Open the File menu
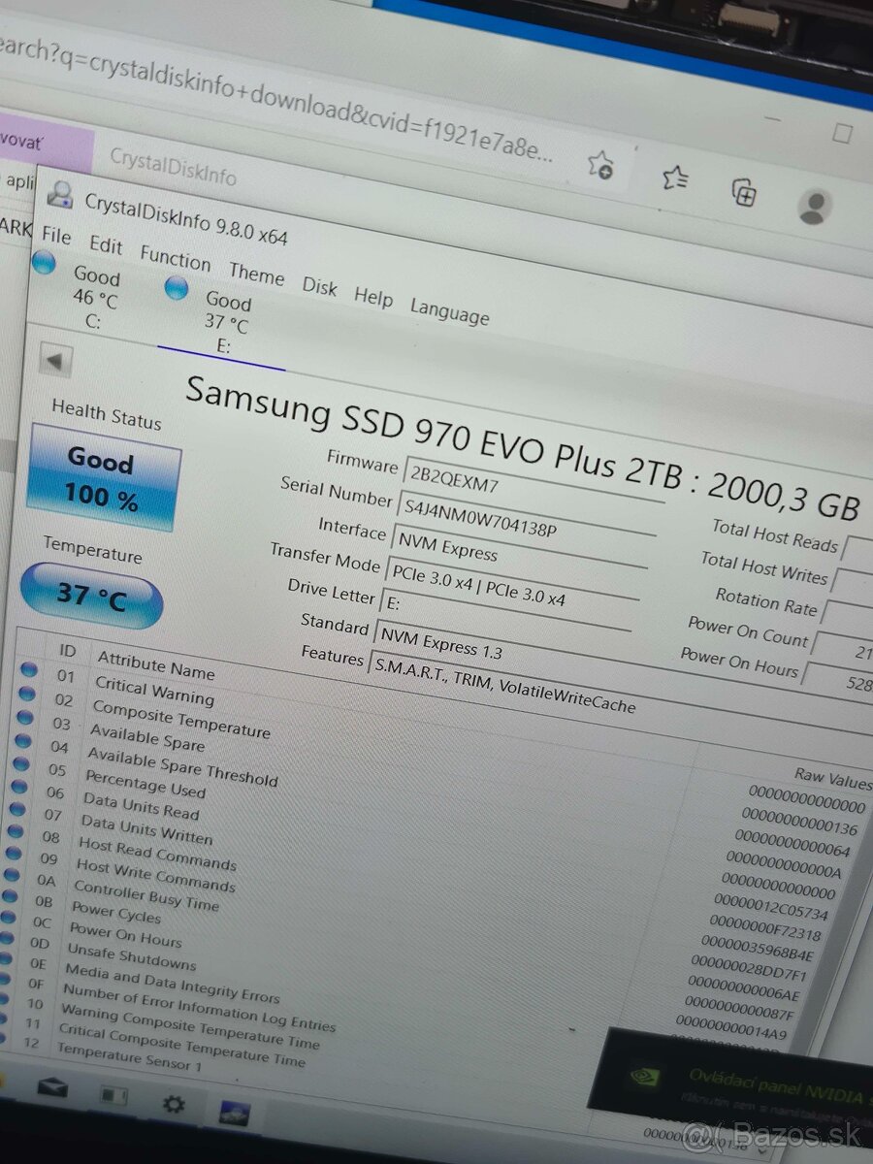Image resolution: width=873 pixels, height=1164 pixels. pos(56,236)
